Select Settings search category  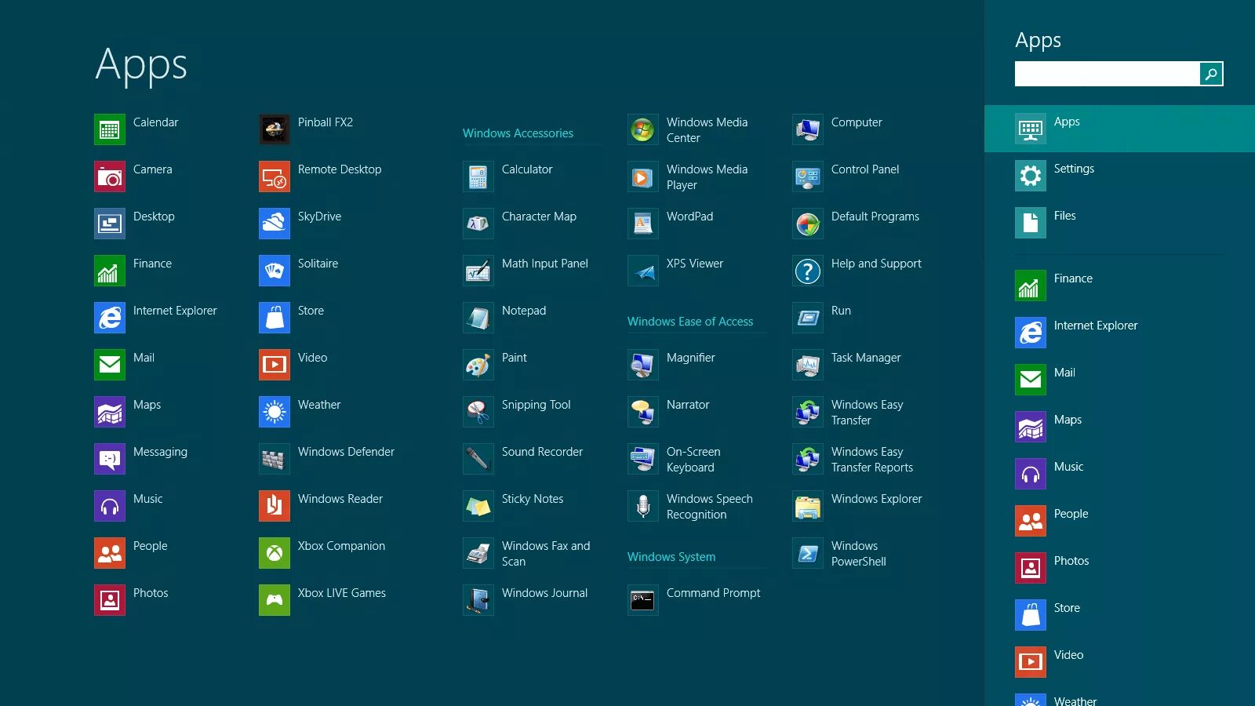[x=1119, y=176]
